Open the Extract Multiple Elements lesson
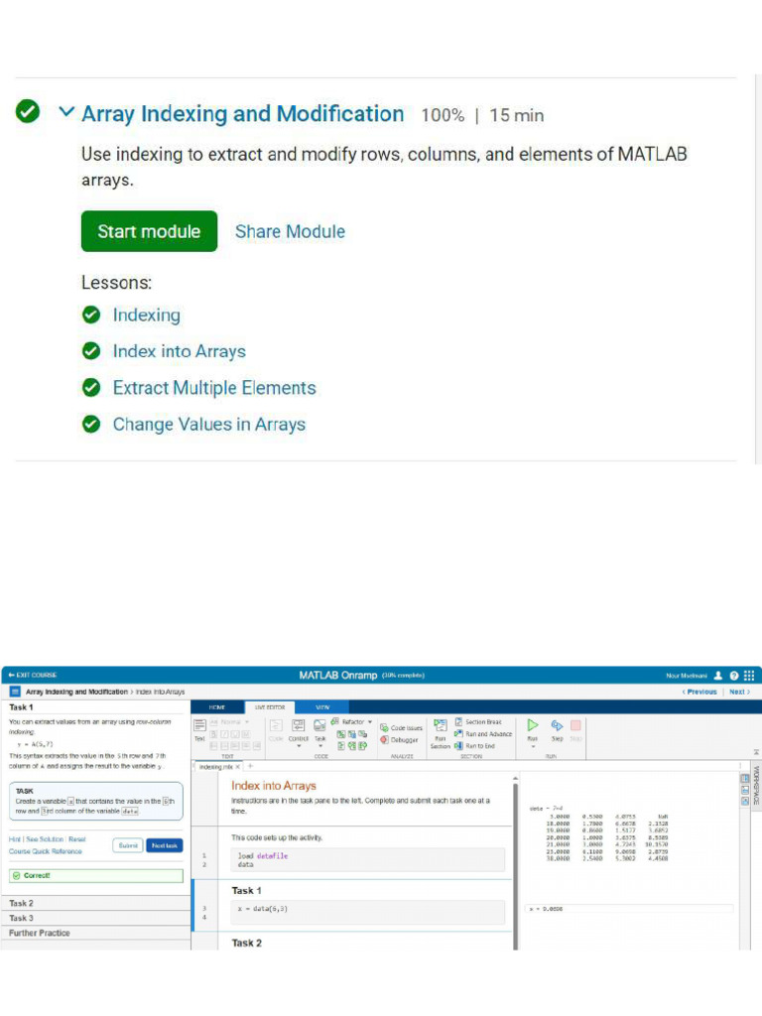 coord(213,388)
